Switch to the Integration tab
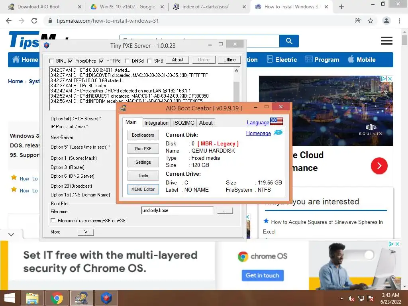The height and width of the screenshot is (306, 408). 156,123
